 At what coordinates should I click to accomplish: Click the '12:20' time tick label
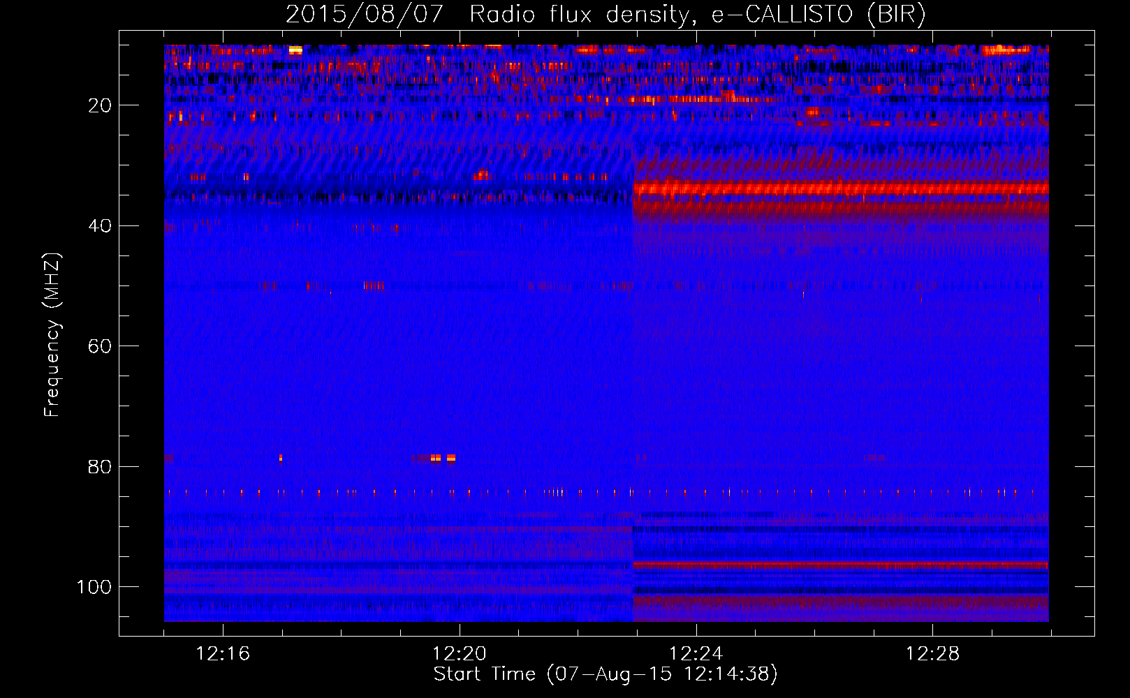click(x=460, y=654)
